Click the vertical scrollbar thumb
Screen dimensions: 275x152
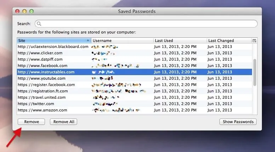coord(255,72)
